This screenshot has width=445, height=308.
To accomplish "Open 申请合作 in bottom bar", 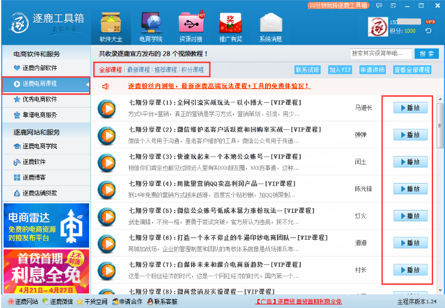I will [127, 301].
